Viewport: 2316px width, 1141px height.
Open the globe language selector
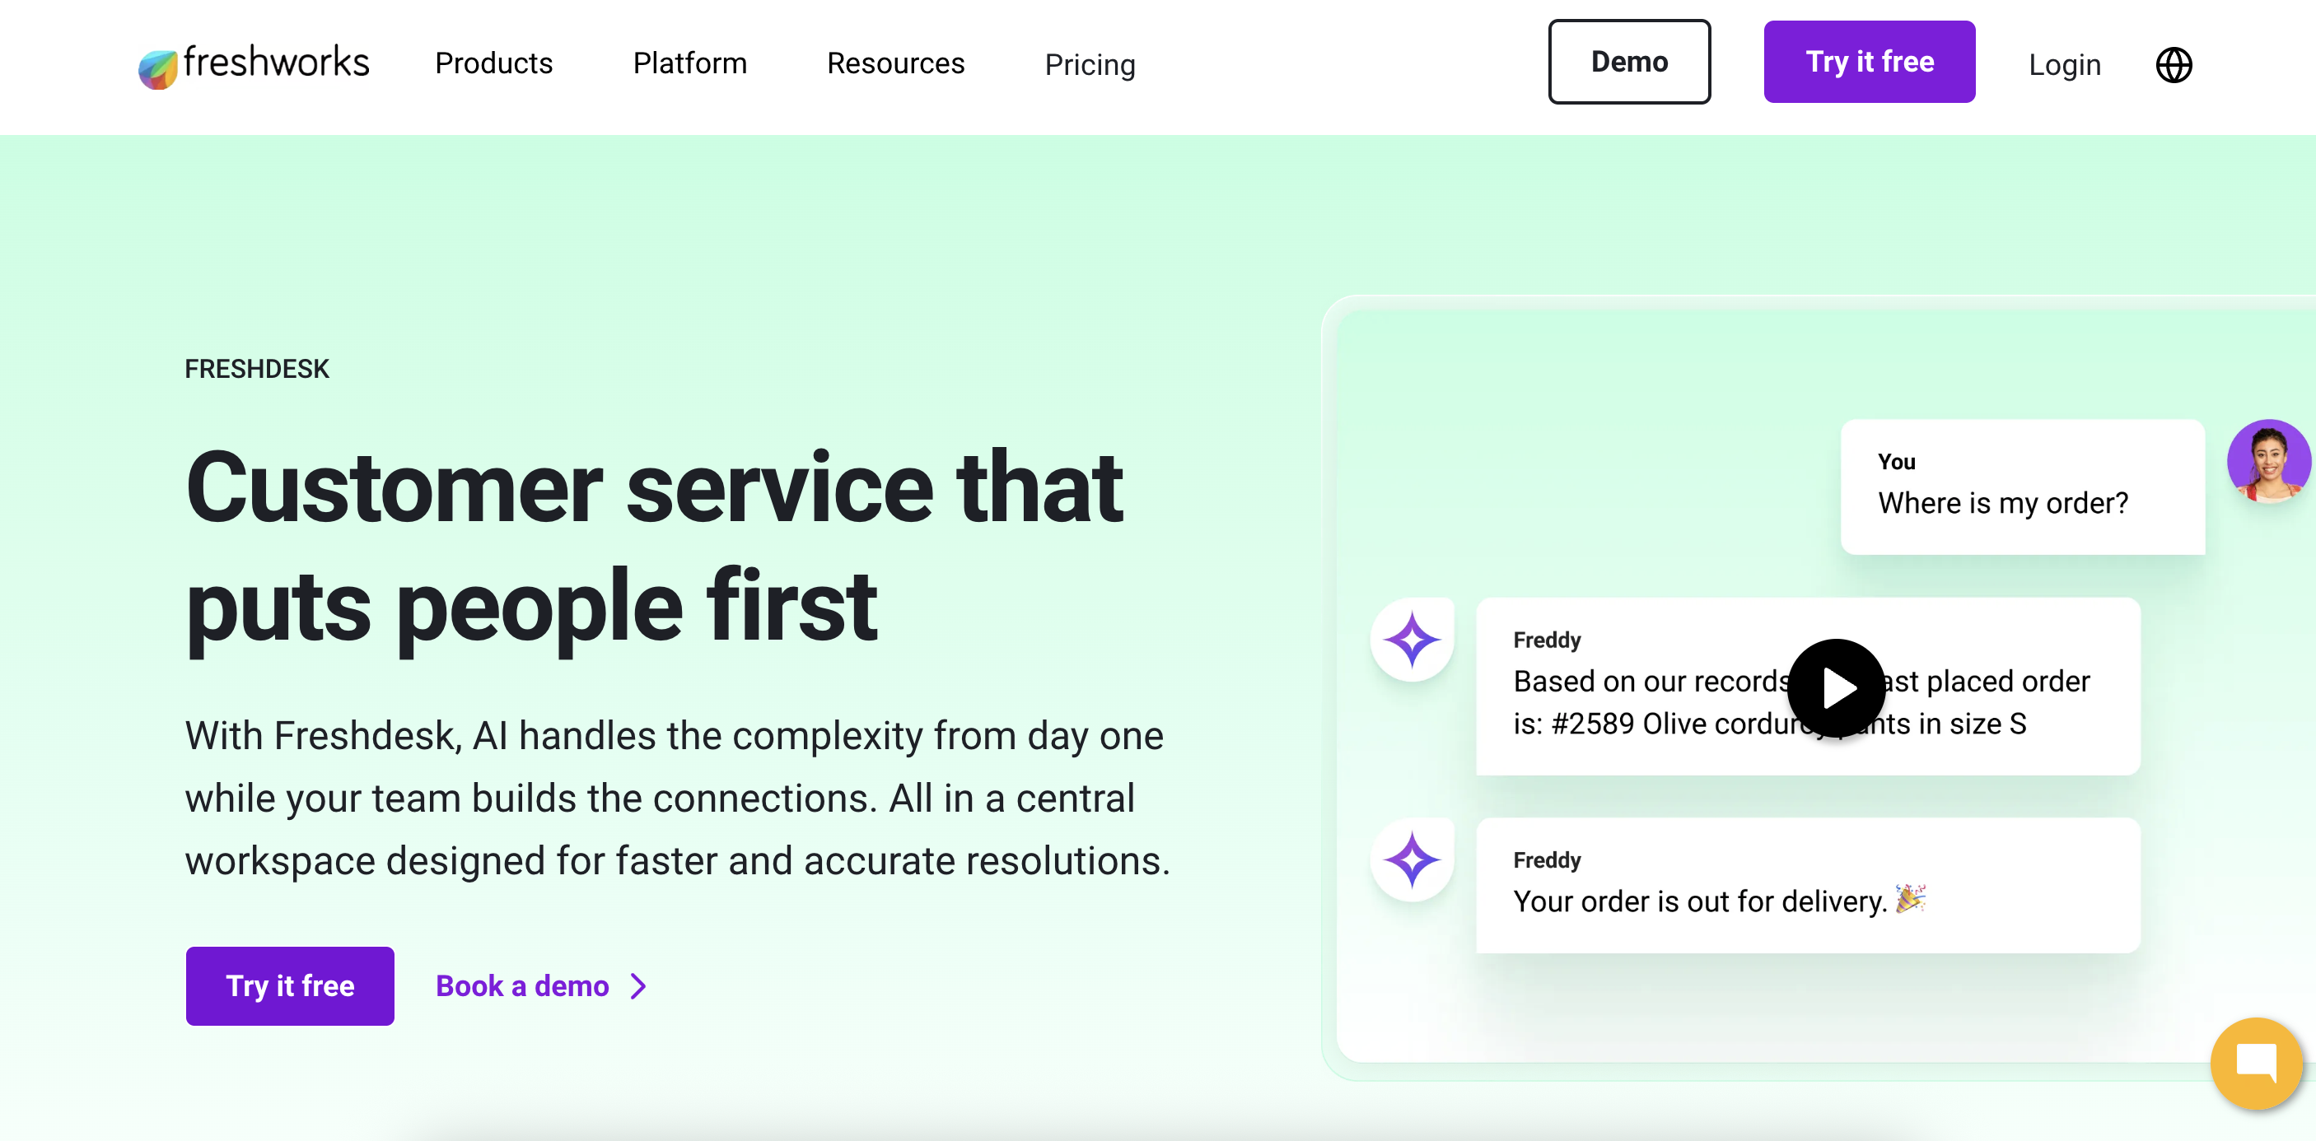click(2173, 65)
